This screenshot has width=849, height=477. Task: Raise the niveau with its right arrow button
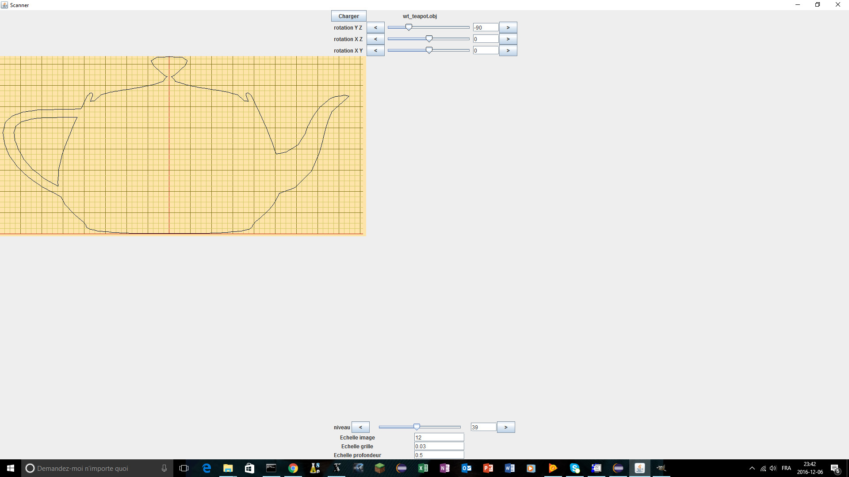pos(506,427)
